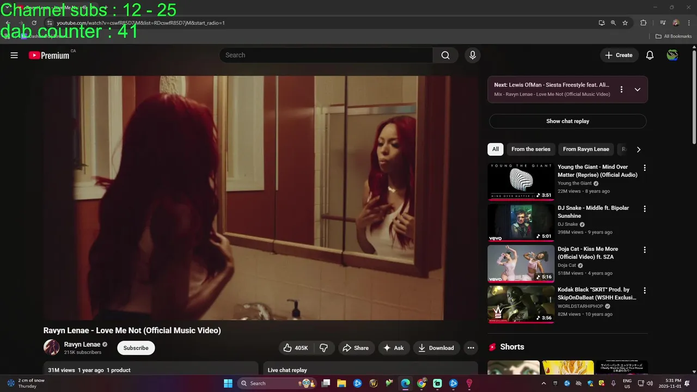Click the Create button
697x392 pixels.
tap(619, 55)
